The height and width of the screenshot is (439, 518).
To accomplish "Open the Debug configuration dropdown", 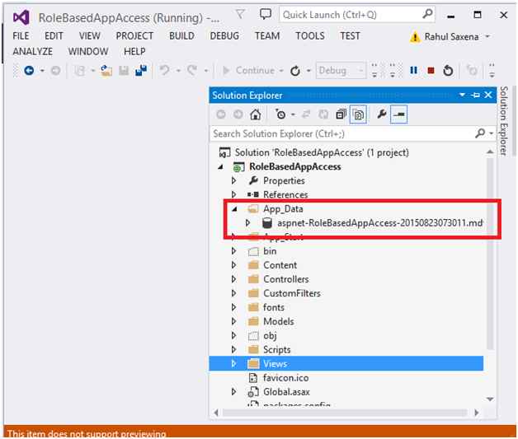I will tap(341, 70).
